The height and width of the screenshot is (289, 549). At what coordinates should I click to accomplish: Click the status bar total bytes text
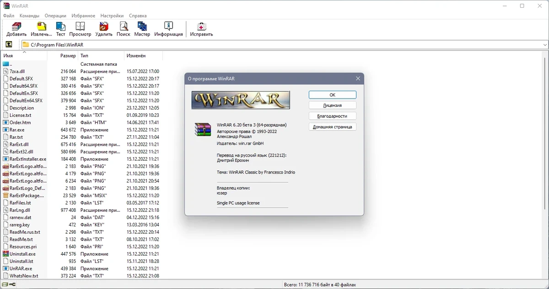[319, 285]
